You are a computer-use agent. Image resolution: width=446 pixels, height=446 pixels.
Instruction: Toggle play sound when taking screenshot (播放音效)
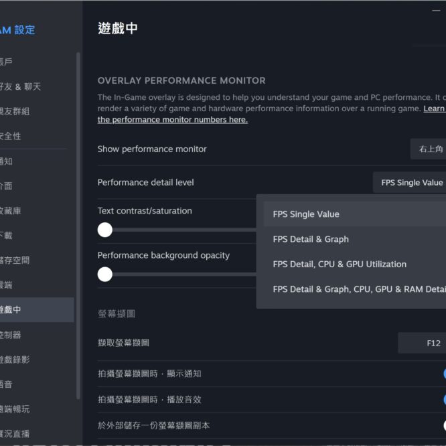[x=443, y=400]
